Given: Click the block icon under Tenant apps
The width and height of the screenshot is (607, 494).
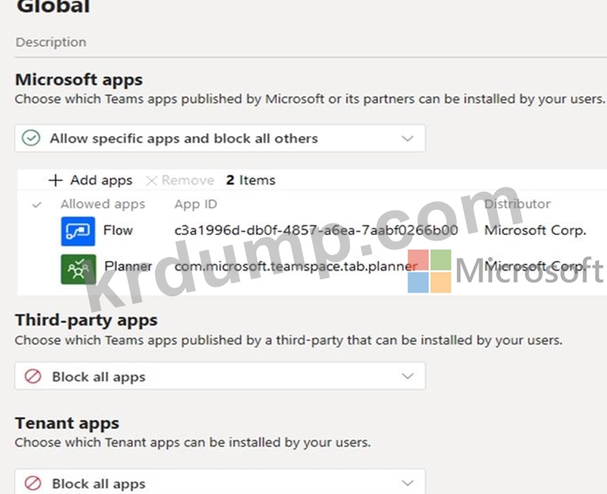Looking at the screenshot, I should 33,484.
